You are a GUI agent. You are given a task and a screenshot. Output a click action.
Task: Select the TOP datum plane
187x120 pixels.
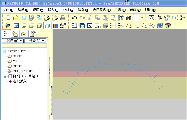[16, 61]
